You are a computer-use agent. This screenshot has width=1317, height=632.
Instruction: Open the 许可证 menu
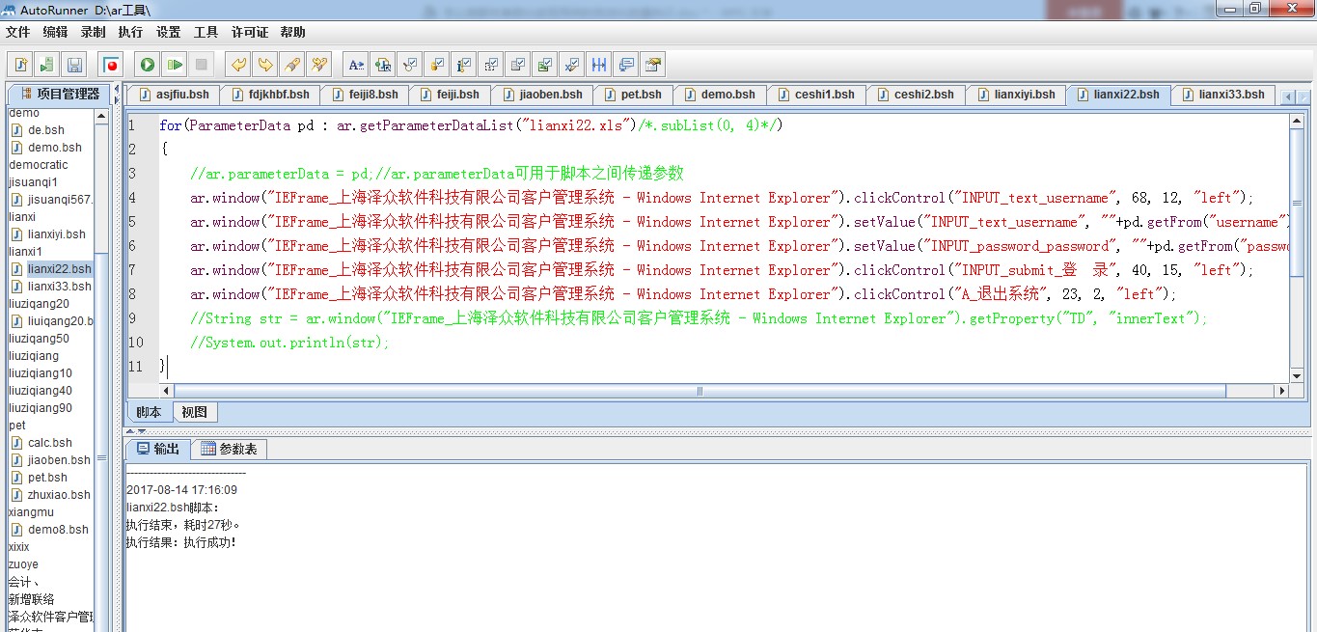[x=250, y=32]
